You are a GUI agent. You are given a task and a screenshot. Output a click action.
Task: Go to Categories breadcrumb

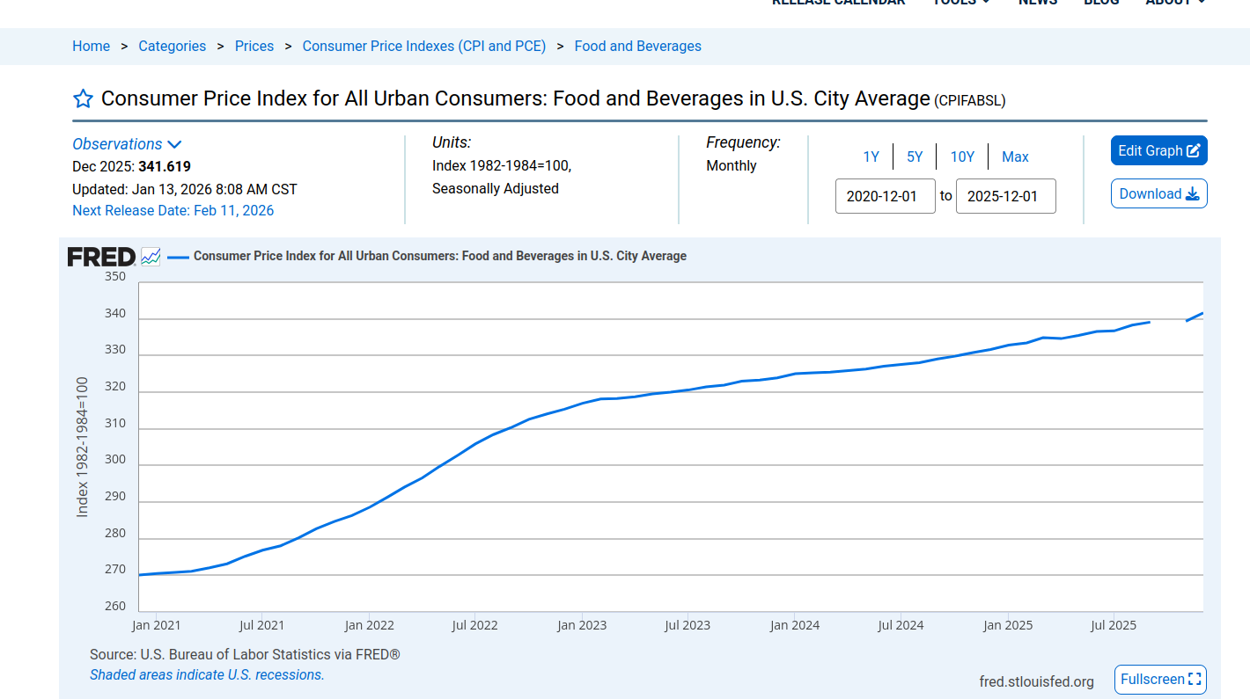click(173, 47)
